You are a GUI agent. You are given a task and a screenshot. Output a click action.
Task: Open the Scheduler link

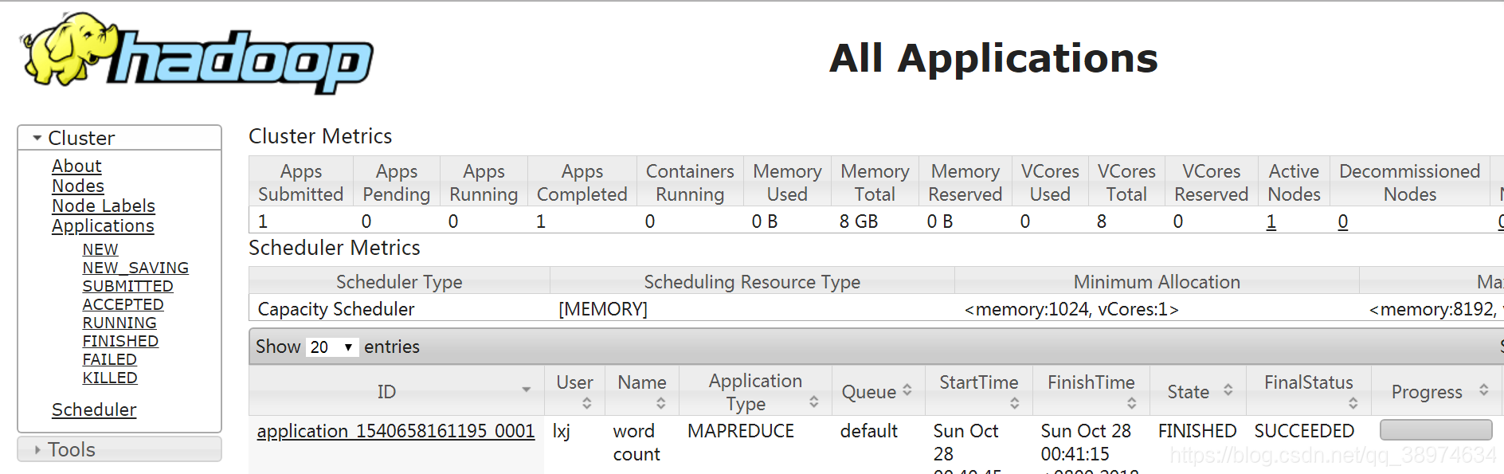coord(94,409)
